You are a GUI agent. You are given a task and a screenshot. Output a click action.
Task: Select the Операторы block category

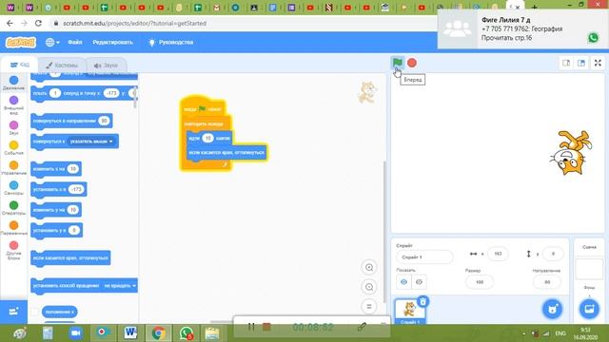click(13, 208)
